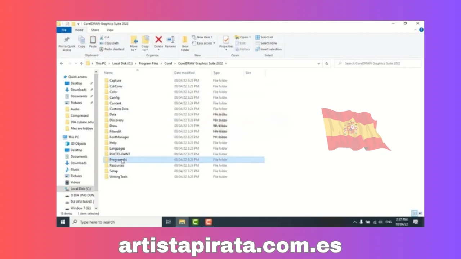Switch to the Share ribbon tab
Image resolution: width=461 pixels, height=259 pixels.
(x=95, y=30)
